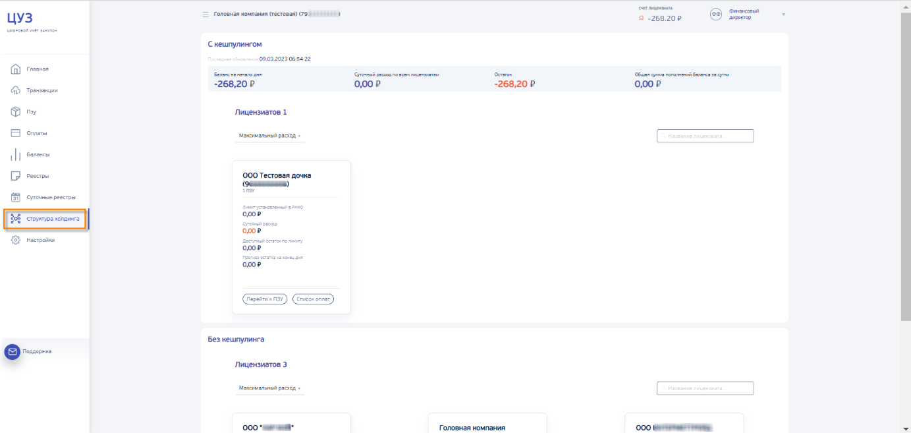Open the Реестры document icon
The width and height of the screenshot is (911, 433).
click(x=16, y=176)
